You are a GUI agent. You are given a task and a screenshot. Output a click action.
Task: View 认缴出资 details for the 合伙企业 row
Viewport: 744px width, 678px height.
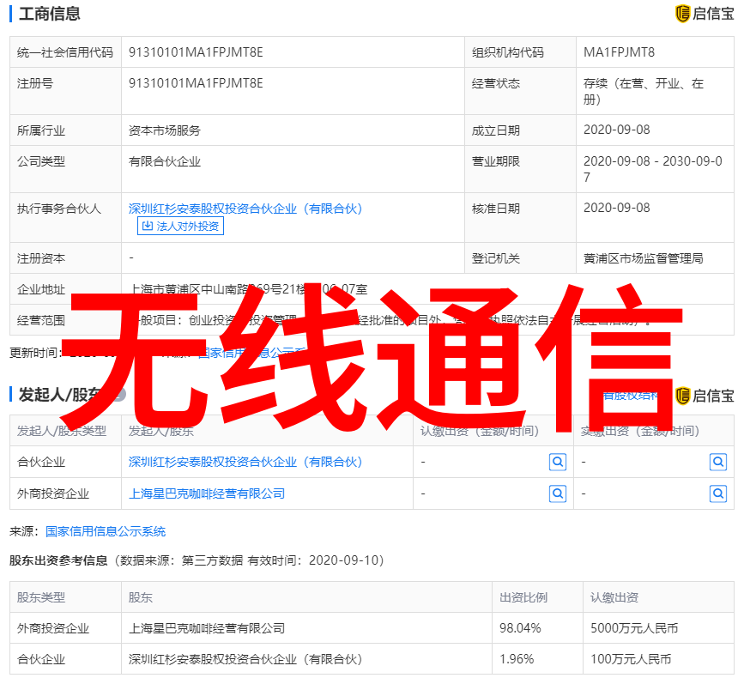tap(558, 462)
